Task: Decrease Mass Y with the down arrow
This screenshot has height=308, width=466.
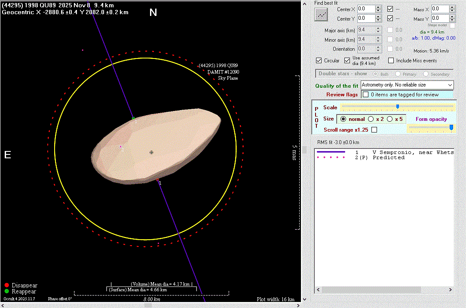Action: point(452,20)
